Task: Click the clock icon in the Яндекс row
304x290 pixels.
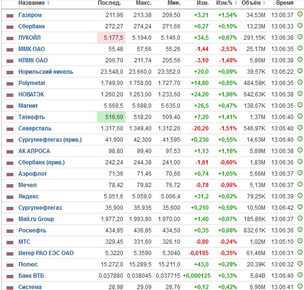Action: click(300, 196)
